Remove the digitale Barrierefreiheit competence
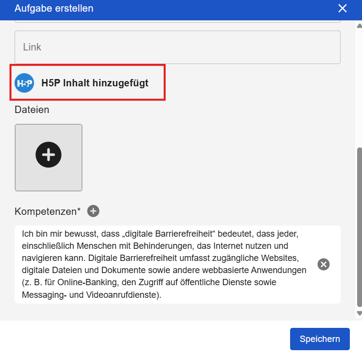Screen dimensions: 362x356 (324, 264)
